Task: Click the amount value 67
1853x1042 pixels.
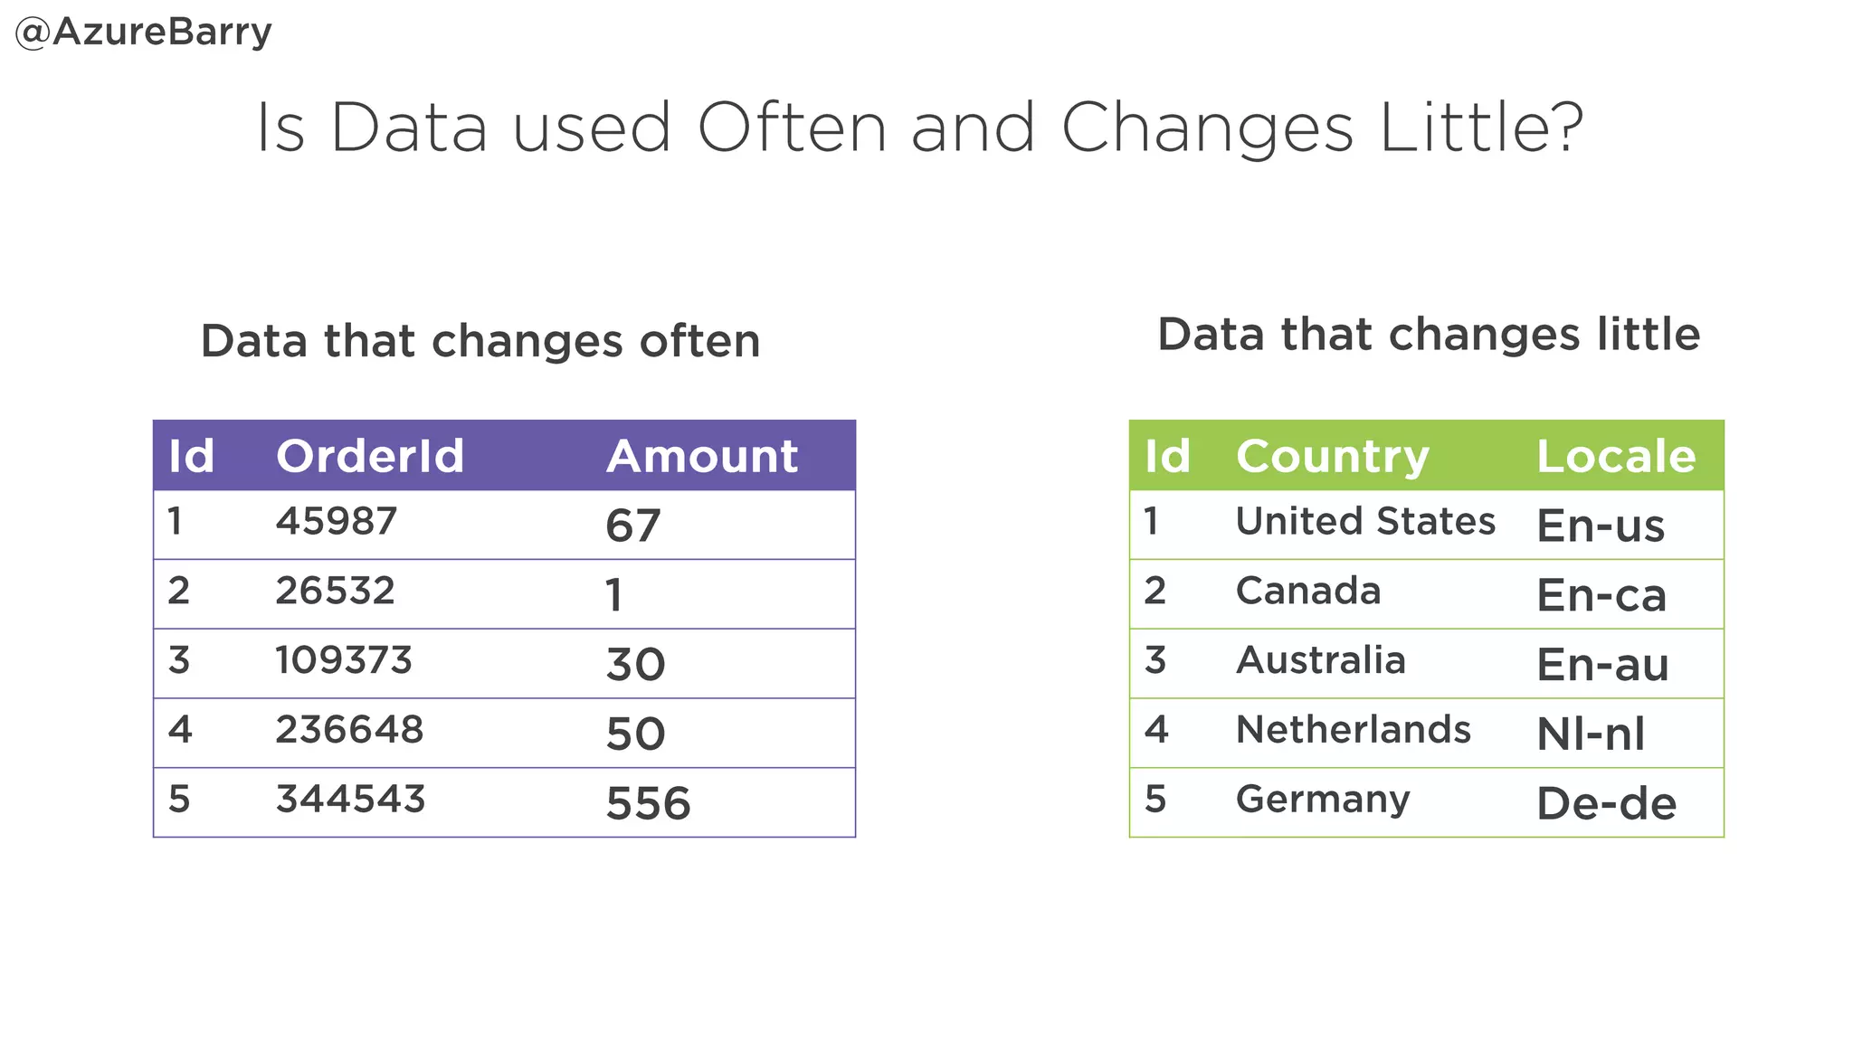Action: coord(633,526)
